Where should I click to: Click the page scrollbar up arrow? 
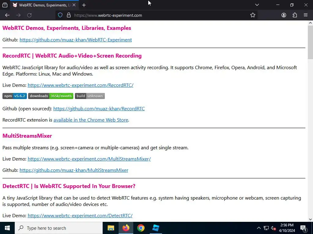[310, 23]
